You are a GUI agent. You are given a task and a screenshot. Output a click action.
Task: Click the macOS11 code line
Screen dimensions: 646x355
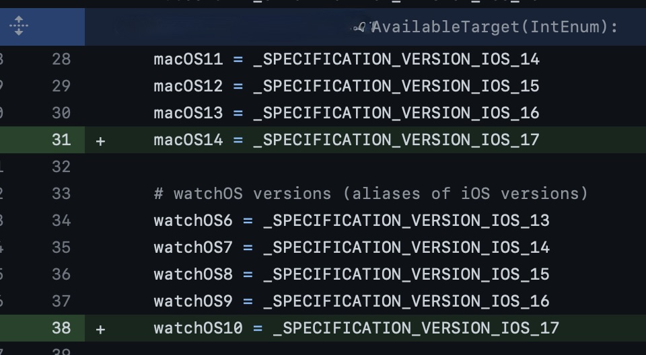[x=346, y=59]
